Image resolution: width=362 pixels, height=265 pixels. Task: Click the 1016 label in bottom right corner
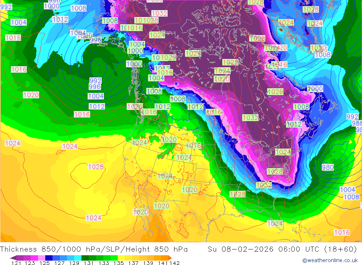(x=342, y=232)
